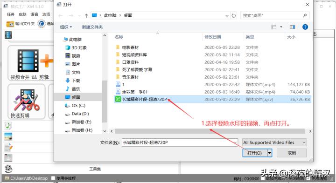Select the 死了都要爱 字幕 folder
Screen dimensions: 336x183
(x=134, y=69)
